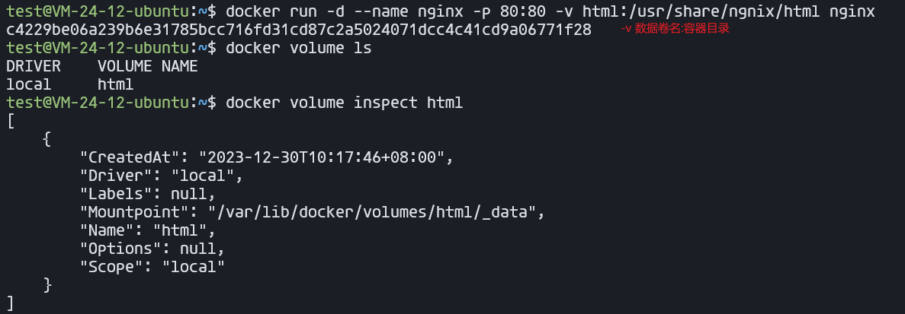Click the "Name": "html" line

(148, 231)
